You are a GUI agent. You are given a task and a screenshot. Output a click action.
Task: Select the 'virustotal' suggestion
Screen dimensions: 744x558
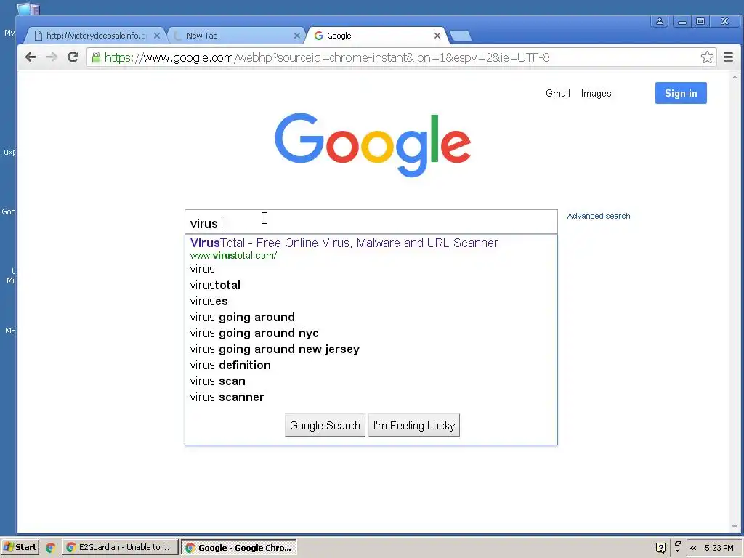tap(371, 285)
